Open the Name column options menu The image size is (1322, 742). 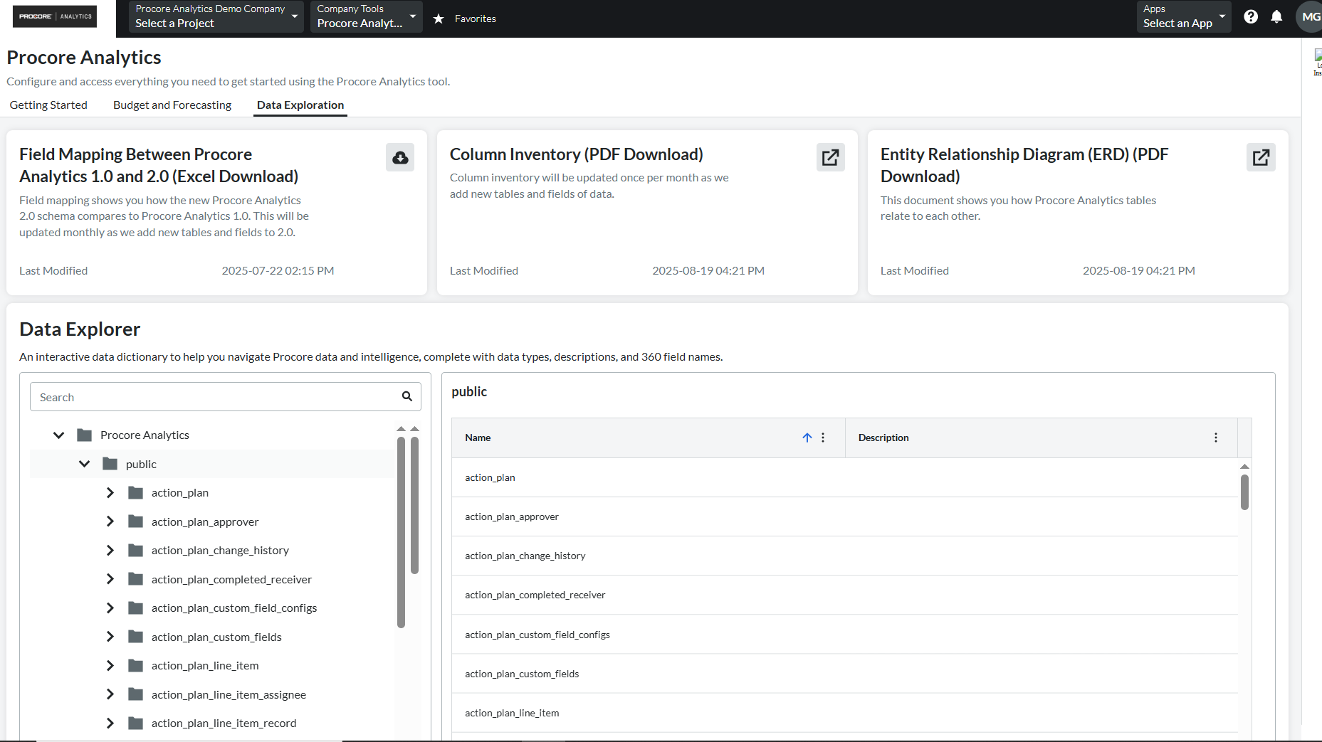coord(823,438)
